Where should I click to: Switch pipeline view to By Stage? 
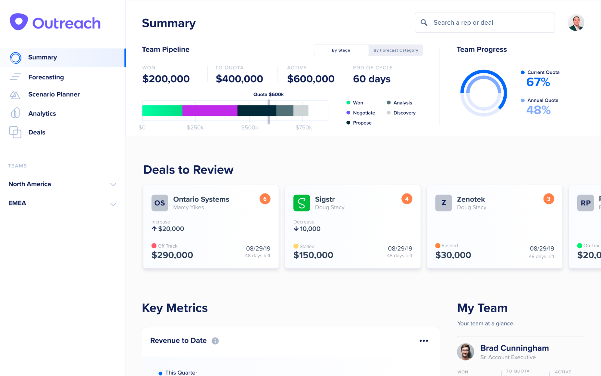click(341, 50)
